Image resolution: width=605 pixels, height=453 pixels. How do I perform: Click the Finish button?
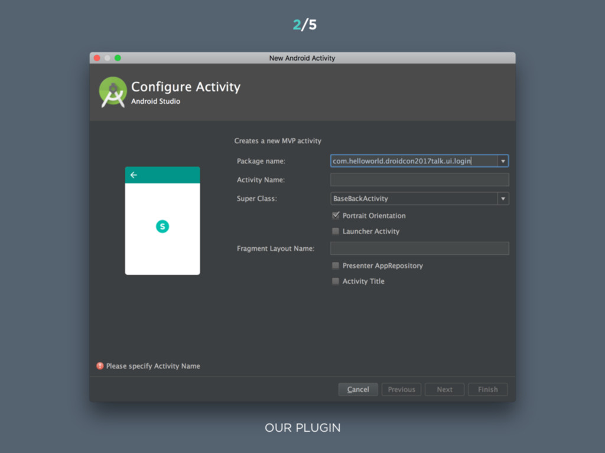coord(487,389)
